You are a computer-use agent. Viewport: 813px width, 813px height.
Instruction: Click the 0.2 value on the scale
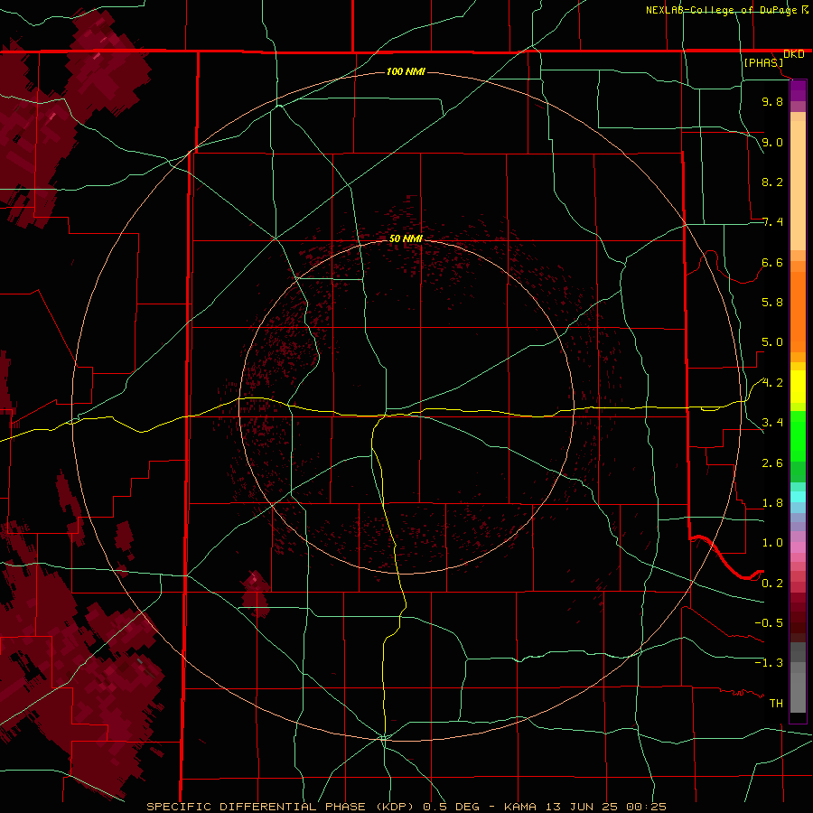coord(772,584)
